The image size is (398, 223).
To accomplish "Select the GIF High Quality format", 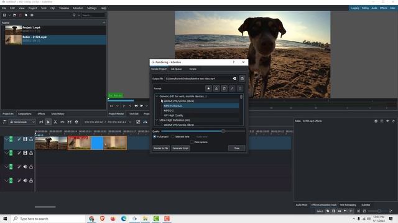I will click(174, 115).
